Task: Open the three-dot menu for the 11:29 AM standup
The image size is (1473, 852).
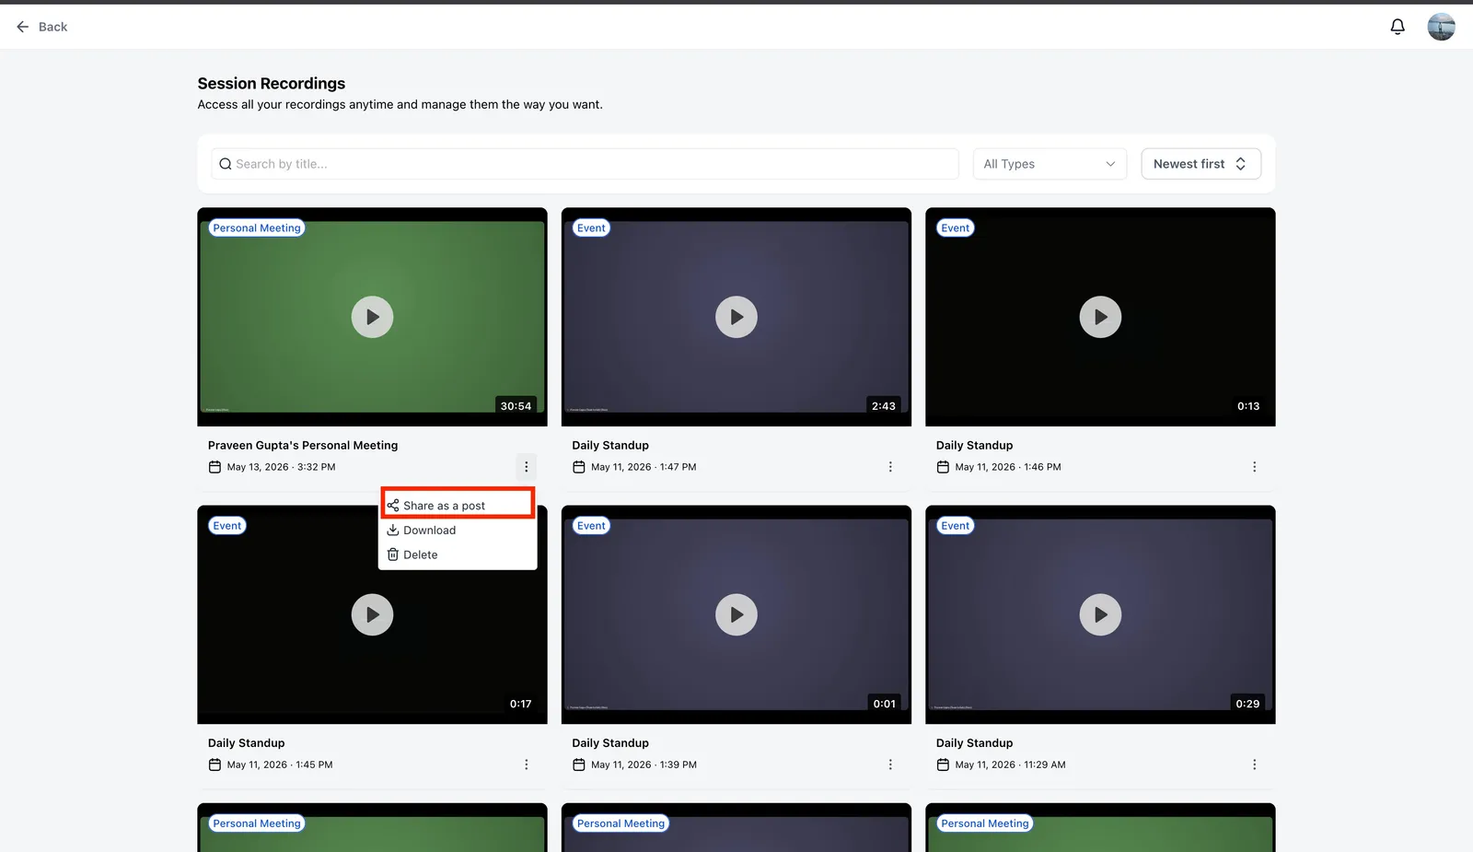Action: [x=1254, y=764]
